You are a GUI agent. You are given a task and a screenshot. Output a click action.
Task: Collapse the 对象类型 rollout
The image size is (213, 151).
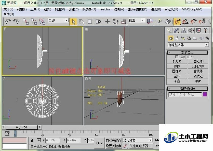pos(188,52)
